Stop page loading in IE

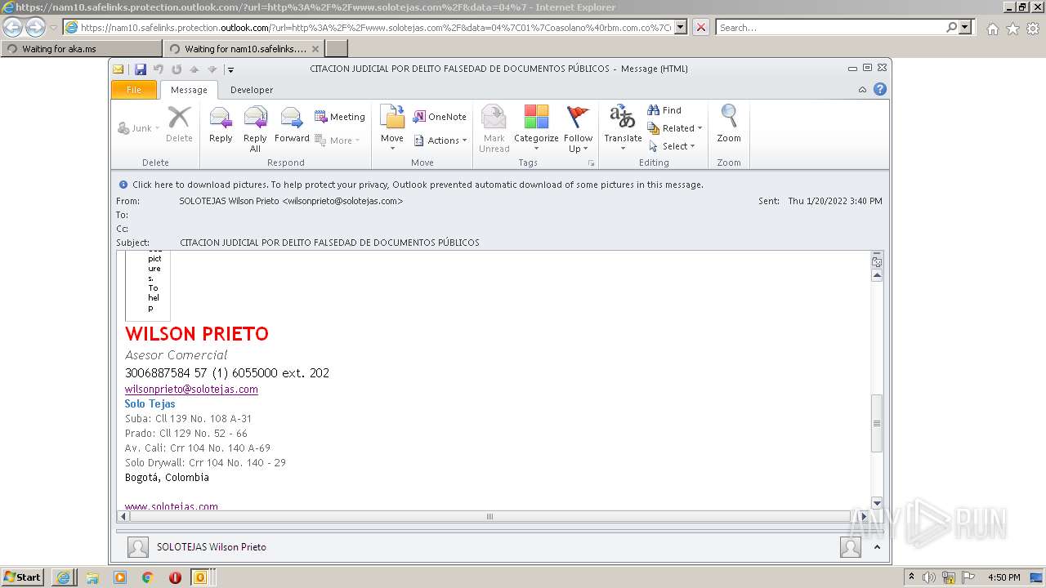[x=701, y=27]
